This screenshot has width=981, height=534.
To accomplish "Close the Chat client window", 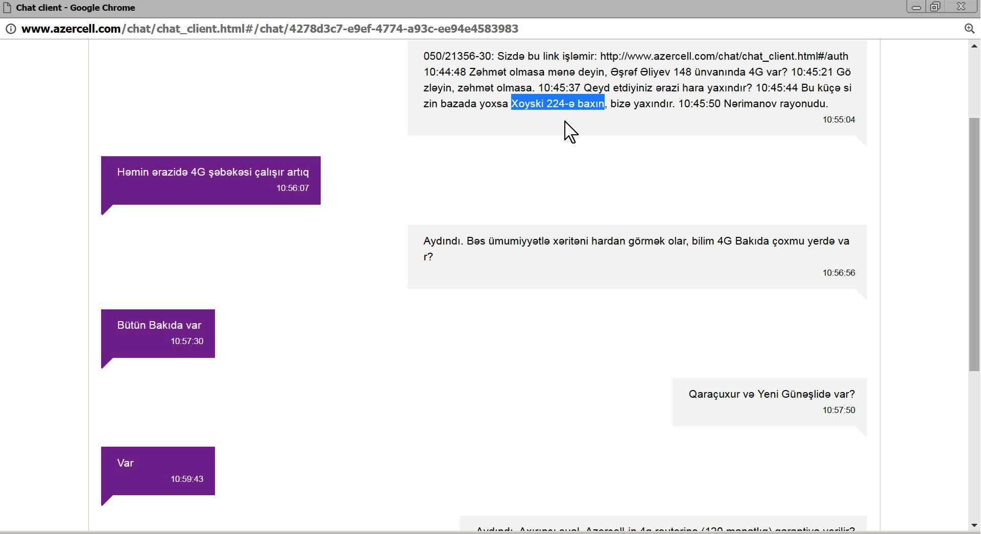I will [961, 7].
